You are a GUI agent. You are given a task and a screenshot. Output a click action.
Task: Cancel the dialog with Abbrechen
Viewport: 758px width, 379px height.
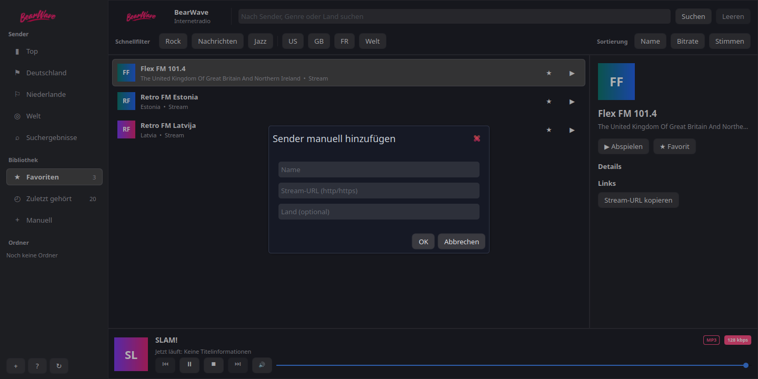tap(462, 242)
